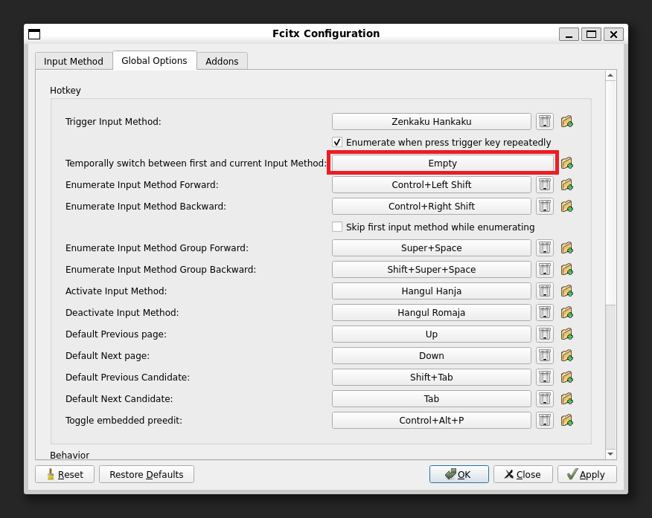Click the Hangul Hanja hotkey button
The height and width of the screenshot is (518, 652).
pyautogui.click(x=432, y=291)
